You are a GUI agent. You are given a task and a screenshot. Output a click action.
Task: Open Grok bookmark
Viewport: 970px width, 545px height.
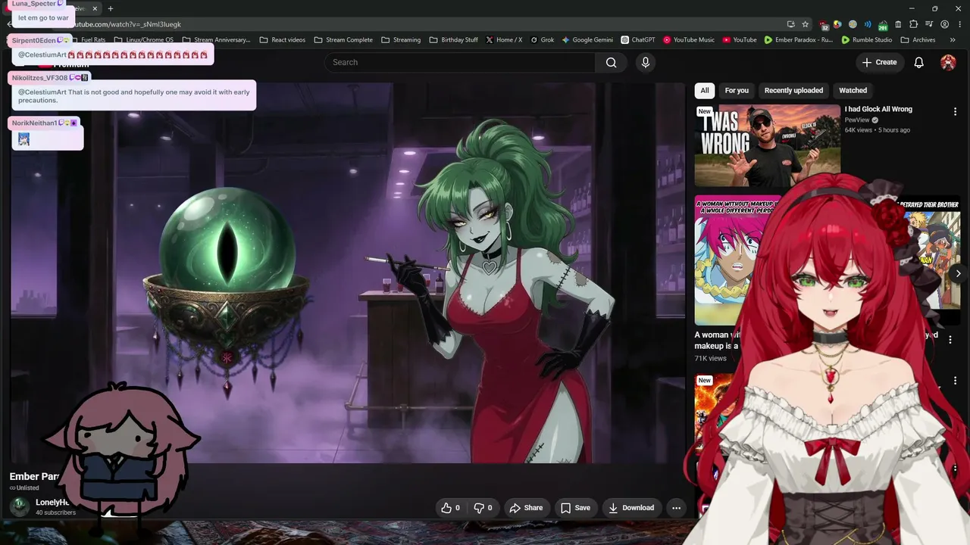point(543,40)
